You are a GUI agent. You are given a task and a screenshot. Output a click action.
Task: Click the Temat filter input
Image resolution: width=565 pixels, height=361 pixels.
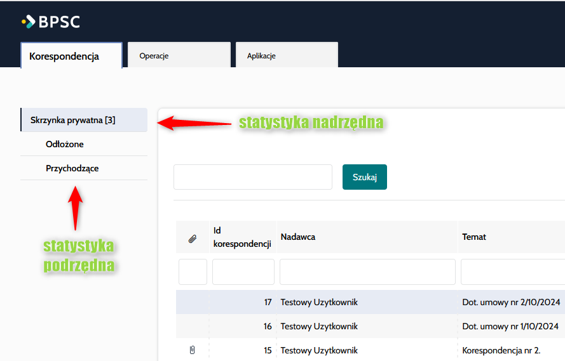512,272
